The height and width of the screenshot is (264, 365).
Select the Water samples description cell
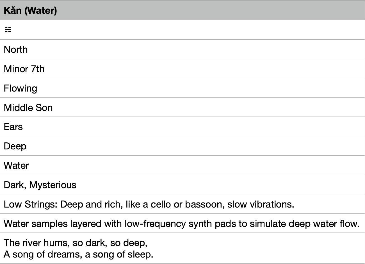(181, 224)
